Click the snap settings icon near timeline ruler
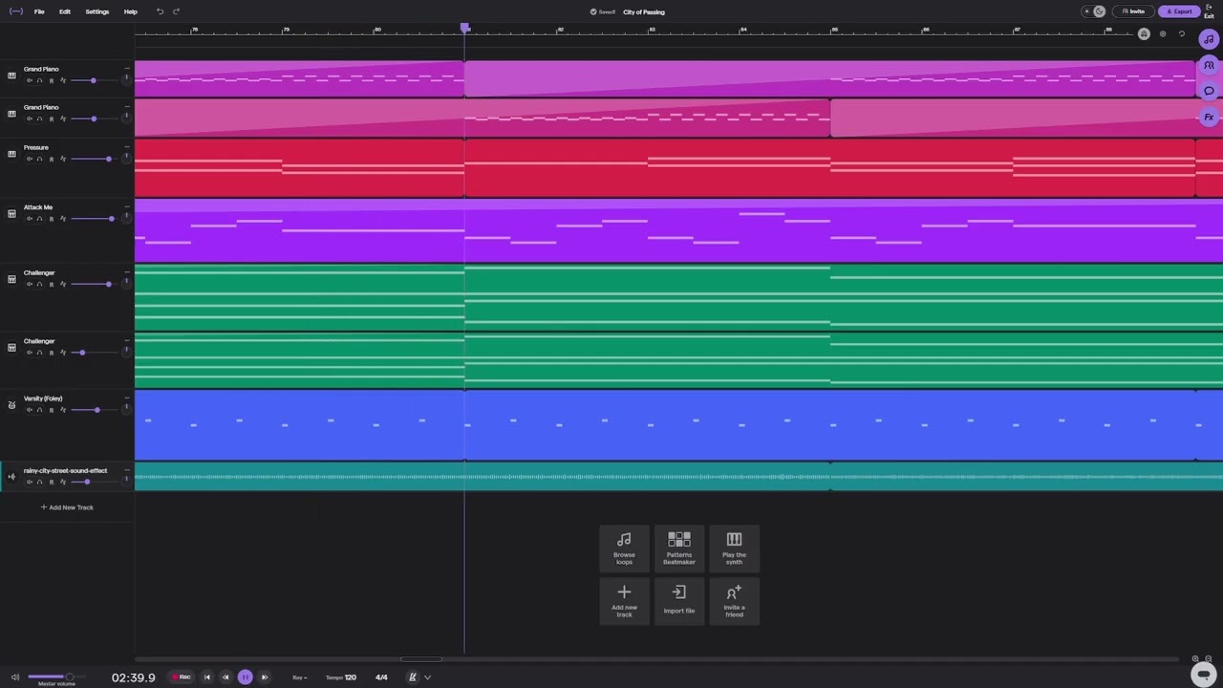The height and width of the screenshot is (688, 1223). point(1163,33)
